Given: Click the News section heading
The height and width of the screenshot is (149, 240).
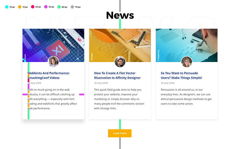Looking at the screenshot, I should 120,15.
